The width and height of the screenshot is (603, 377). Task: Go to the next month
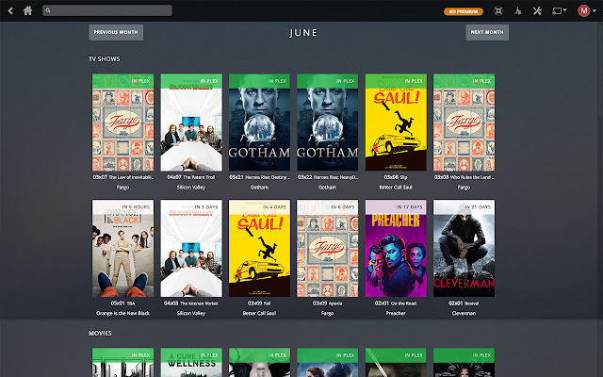point(487,32)
